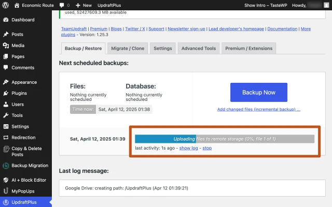Click the show log link
The width and height of the screenshot is (332, 207).
coord(189,149)
